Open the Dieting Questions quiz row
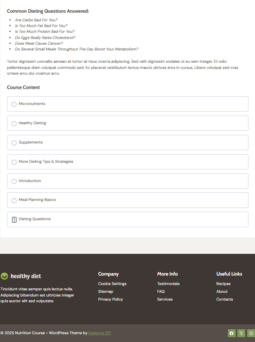Image resolution: width=255 pixels, height=342 pixels. (x=127, y=219)
